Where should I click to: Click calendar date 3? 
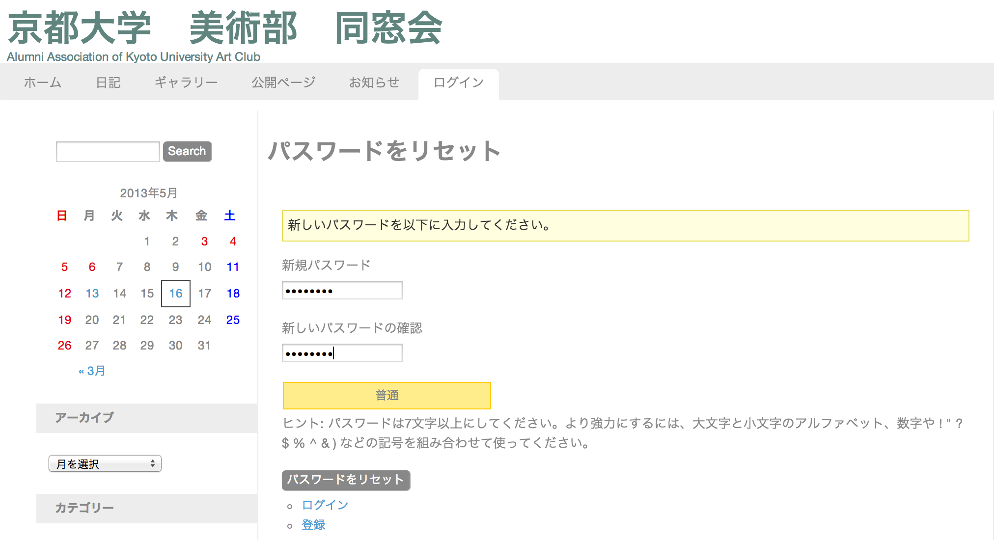[204, 242]
